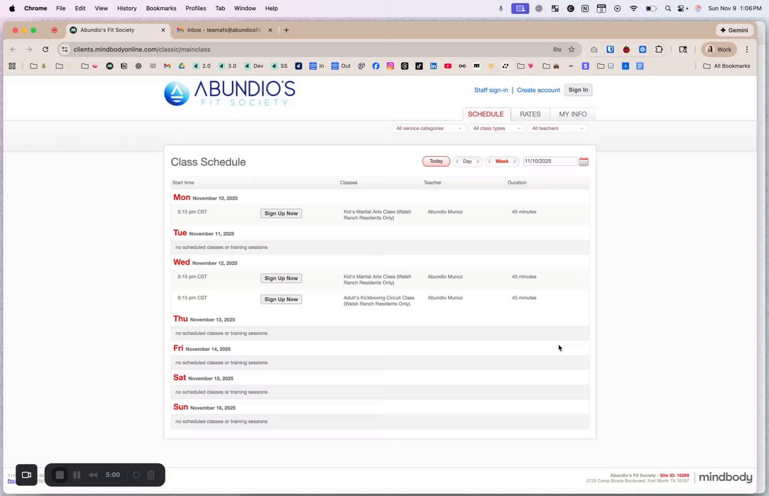Viewport: 769px width, 496px height.
Task: Click the Sign In button
Action: (578, 90)
